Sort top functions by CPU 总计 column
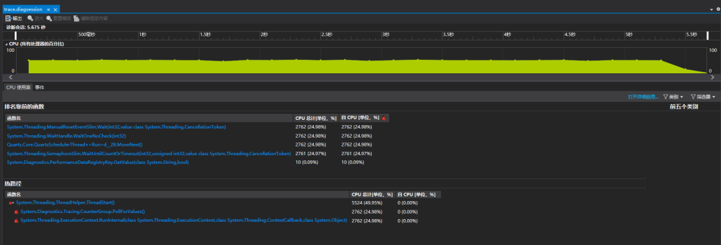The height and width of the screenshot is (245, 721). tap(316, 118)
